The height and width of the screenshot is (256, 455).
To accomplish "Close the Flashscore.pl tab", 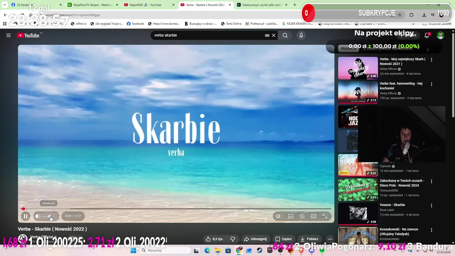I will [286, 5].
